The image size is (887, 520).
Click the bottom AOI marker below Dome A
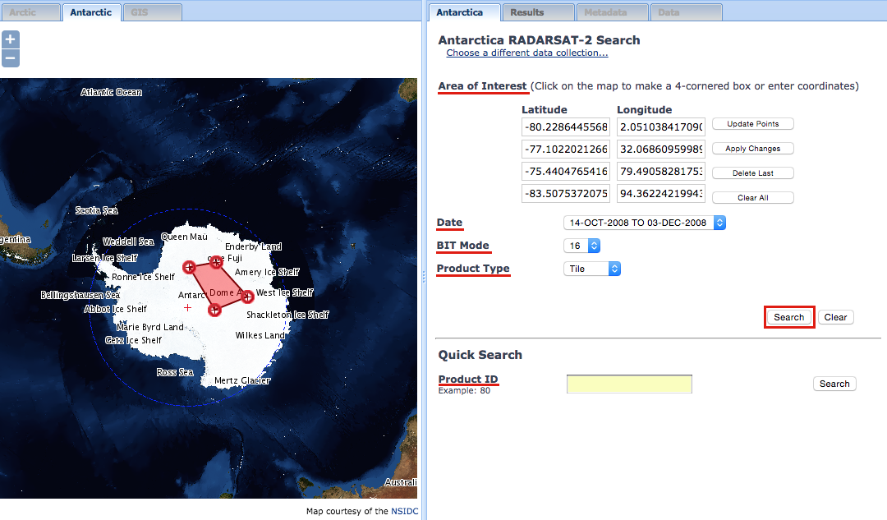214,310
